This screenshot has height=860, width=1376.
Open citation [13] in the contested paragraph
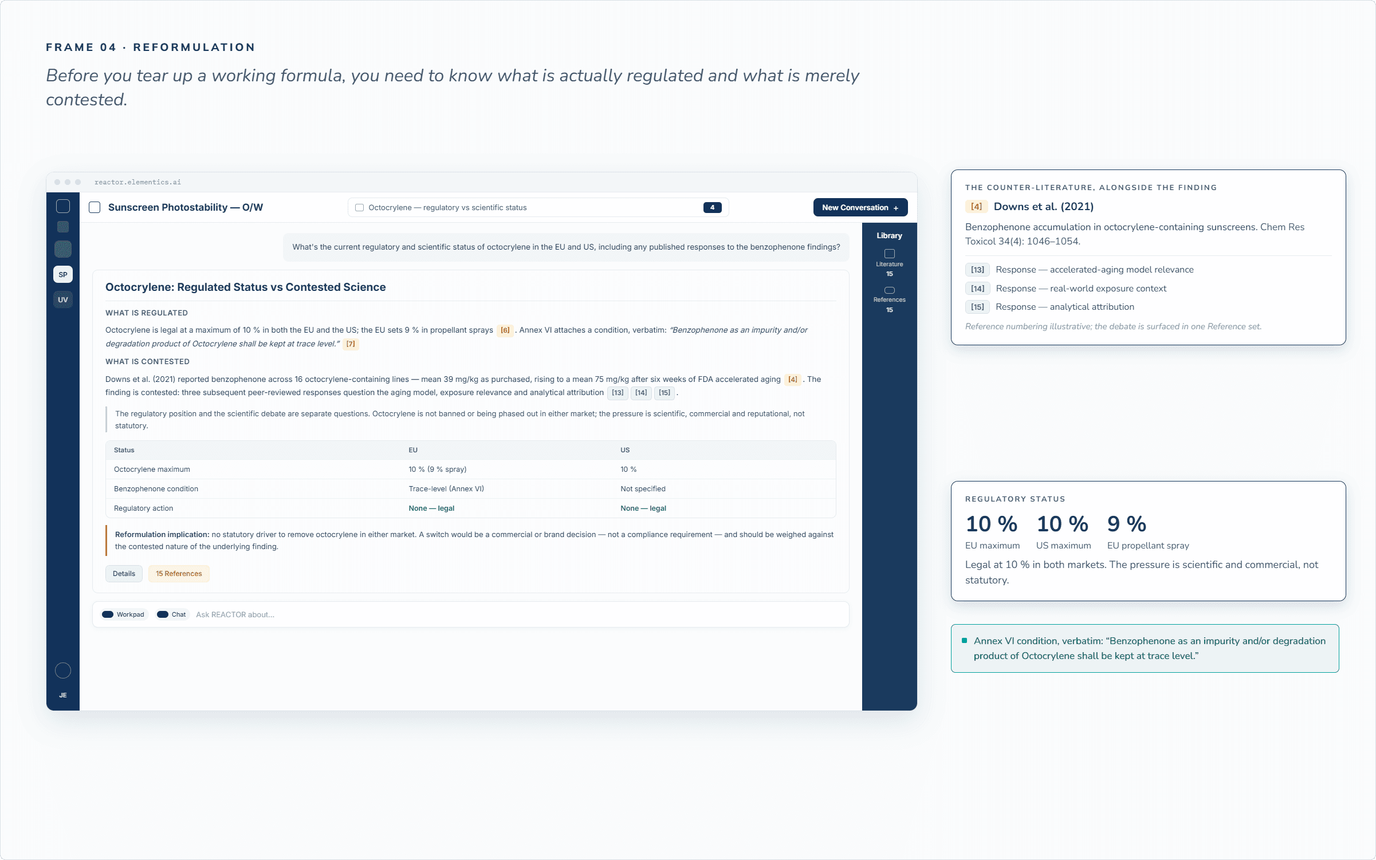(x=618, y=393)
